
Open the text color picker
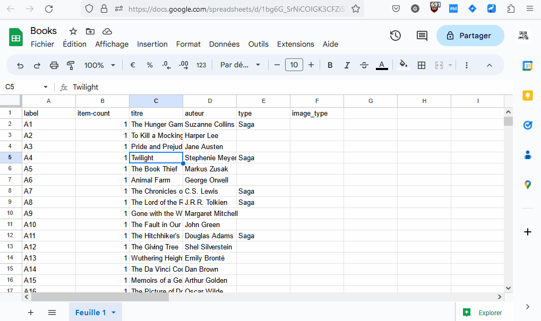(x=382, y=65)
